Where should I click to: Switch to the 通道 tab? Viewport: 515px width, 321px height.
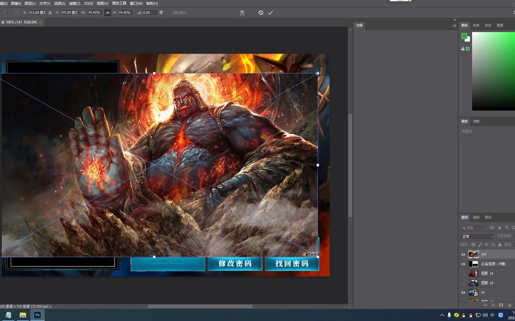pos(476,217)
